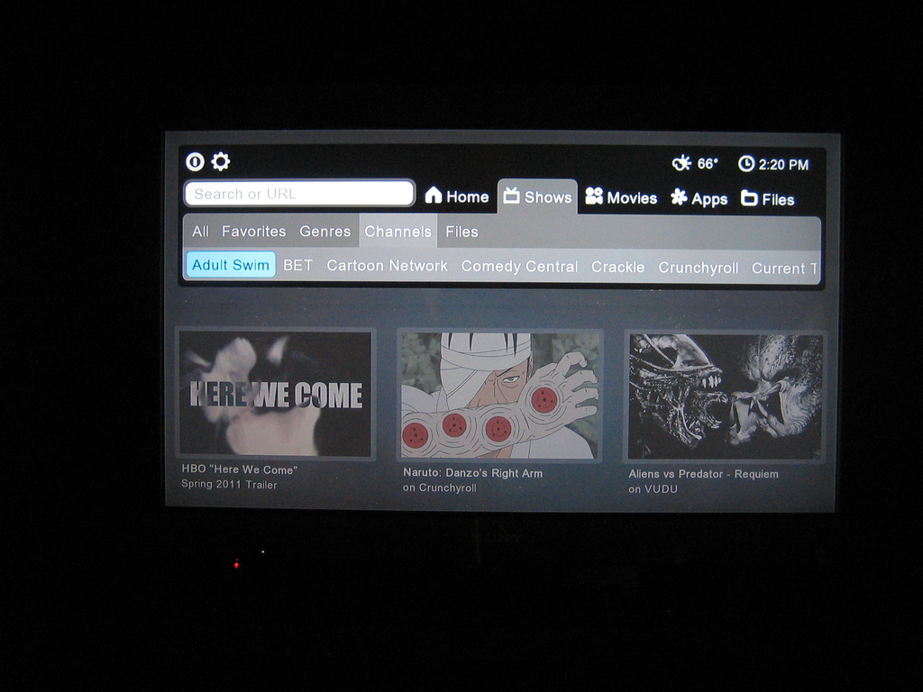Click the Spring 2011 Trailer subtitle

coord(229,484)
